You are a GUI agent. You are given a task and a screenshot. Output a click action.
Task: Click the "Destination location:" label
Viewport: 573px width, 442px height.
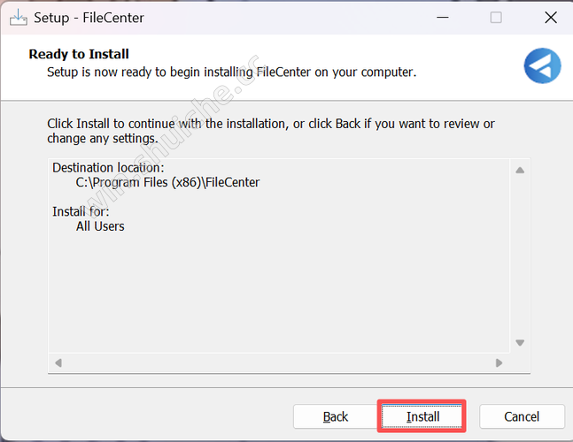[x=108, y=168]
